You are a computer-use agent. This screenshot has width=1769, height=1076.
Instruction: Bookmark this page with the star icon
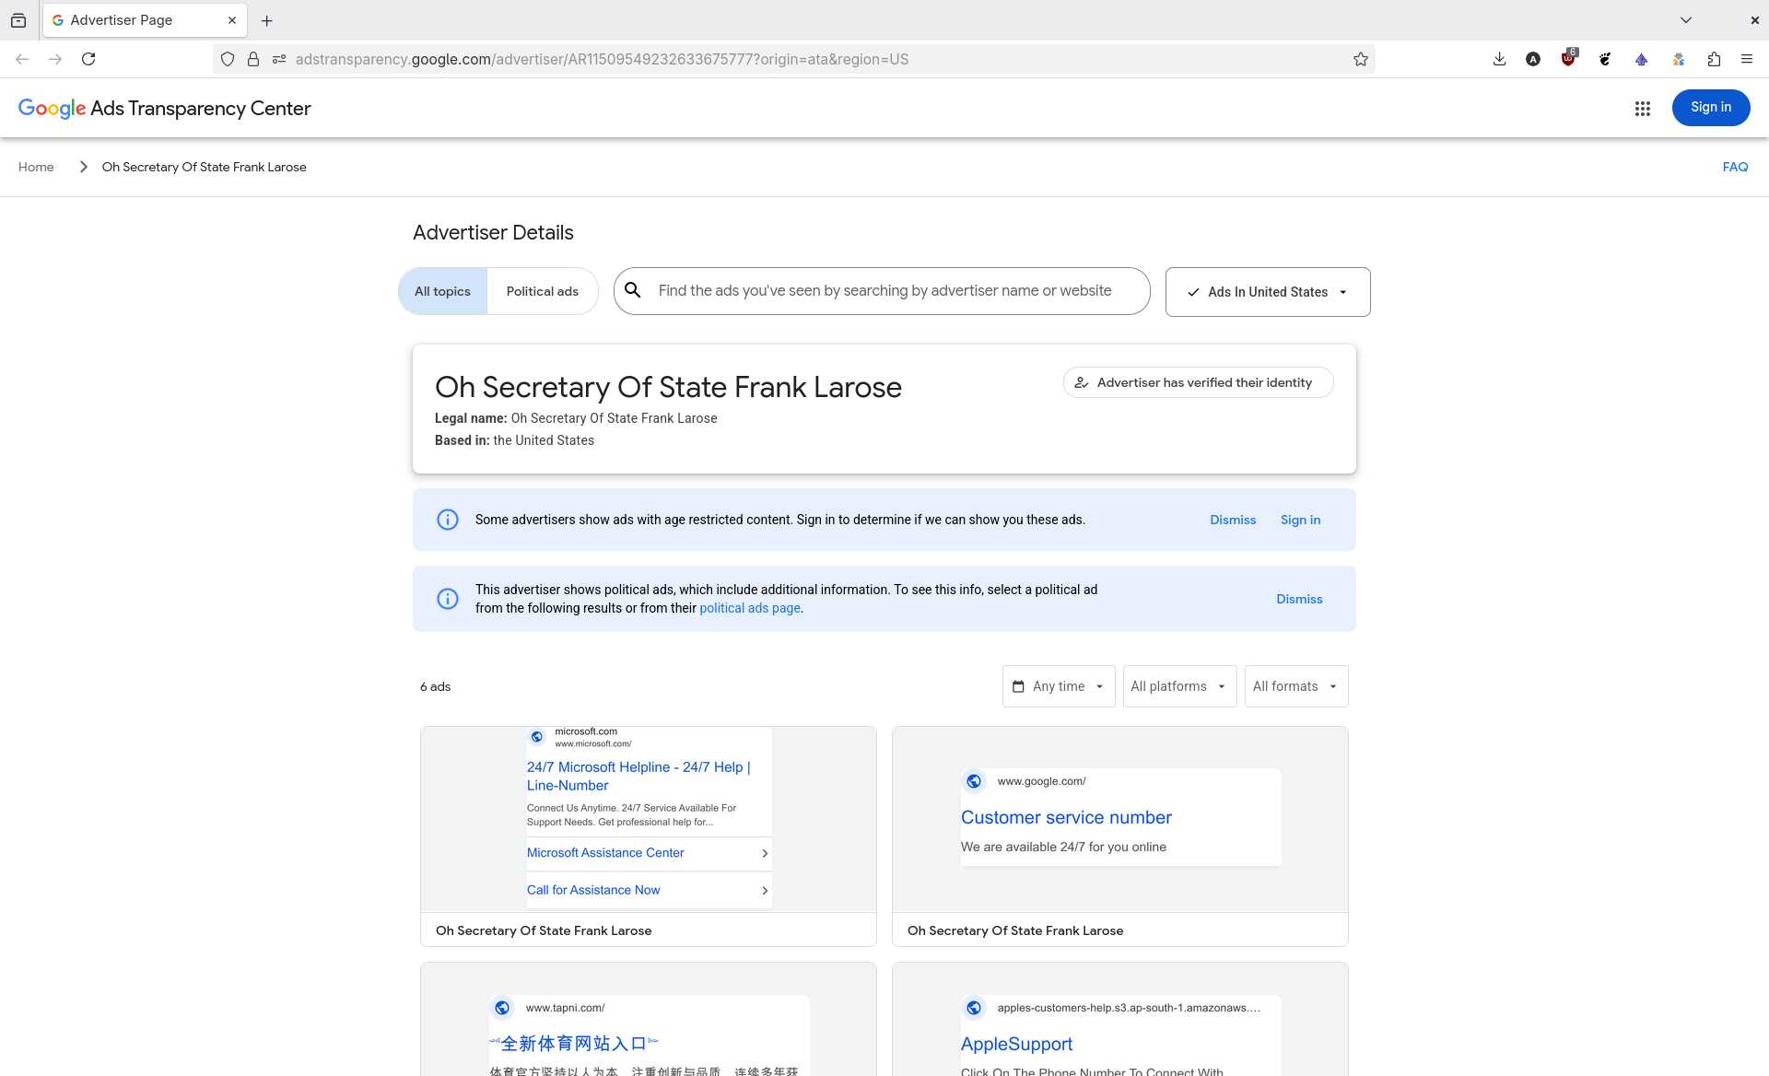pos(1361,59)
